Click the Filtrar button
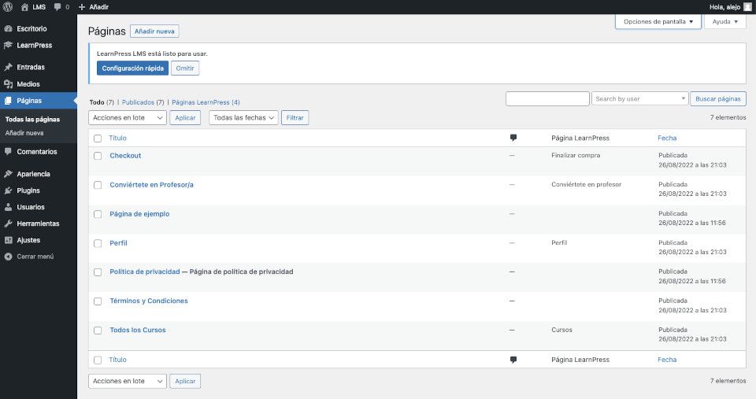 pos(295,117)
